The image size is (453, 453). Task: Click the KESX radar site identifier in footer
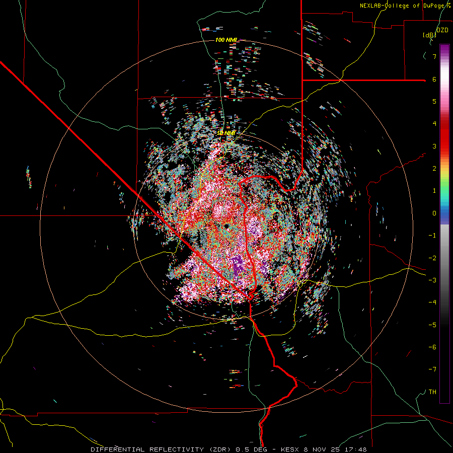[290, 449]
